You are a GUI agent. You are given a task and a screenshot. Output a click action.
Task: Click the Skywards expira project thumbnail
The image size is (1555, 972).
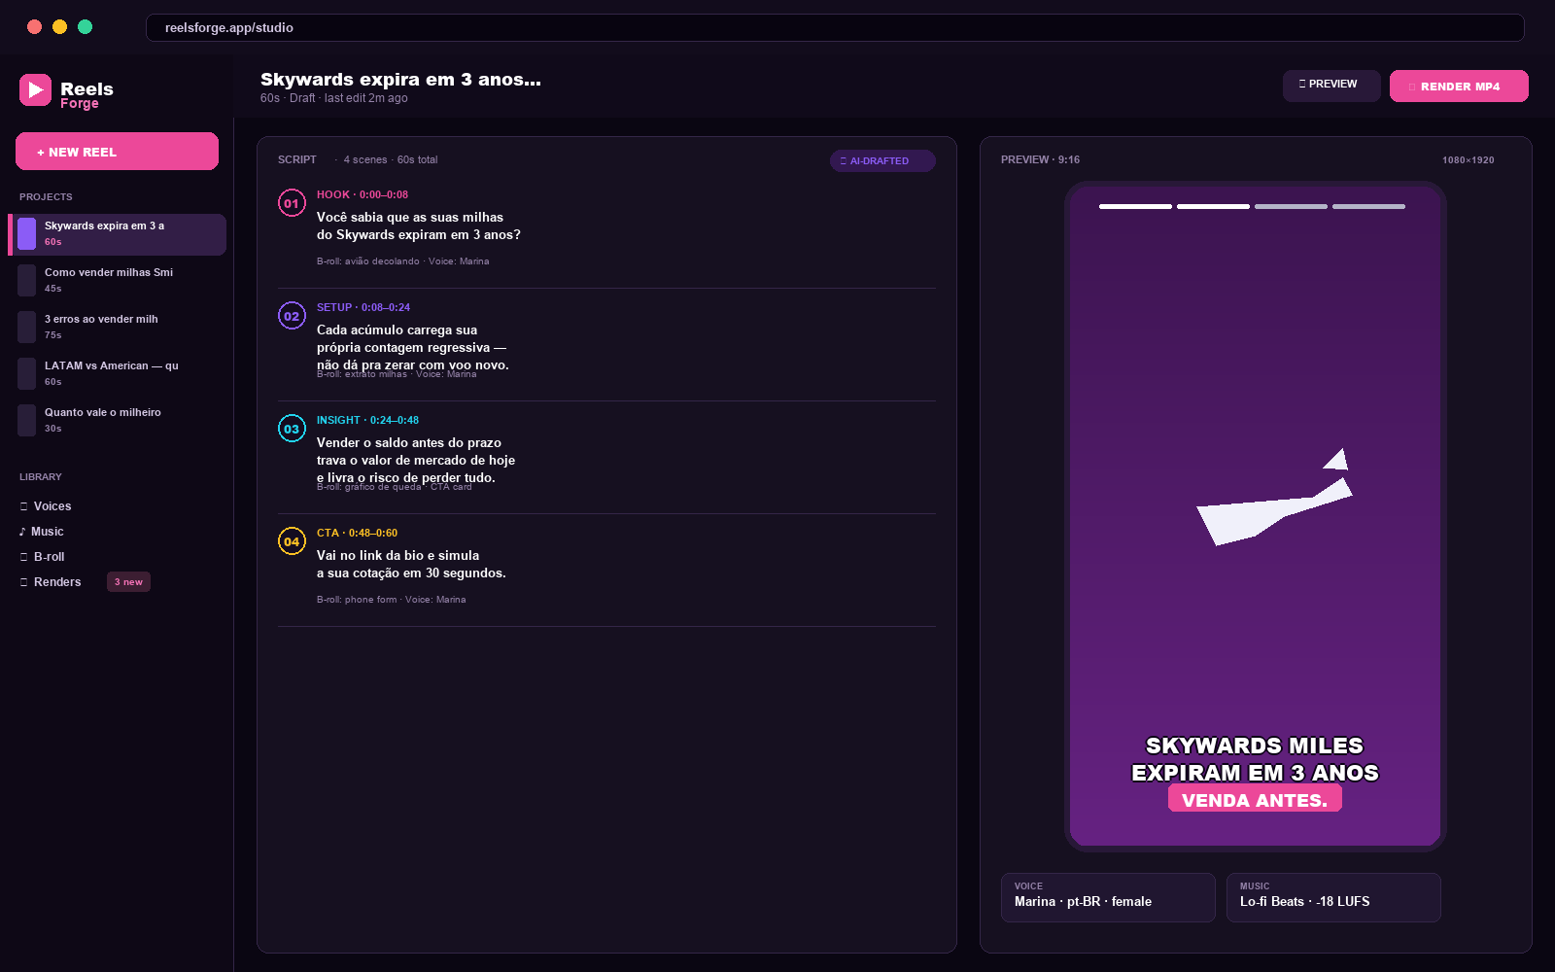pyautogui.click(x=27, y=233)
